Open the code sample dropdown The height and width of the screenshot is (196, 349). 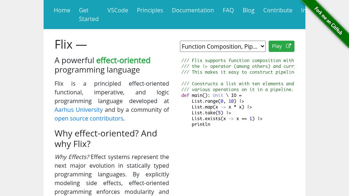coord(223,46)
